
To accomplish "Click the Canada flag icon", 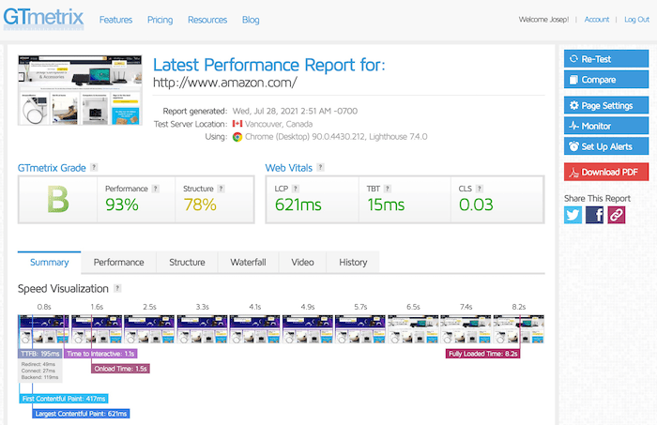I will pyautogui.click(x=237, y=124).
